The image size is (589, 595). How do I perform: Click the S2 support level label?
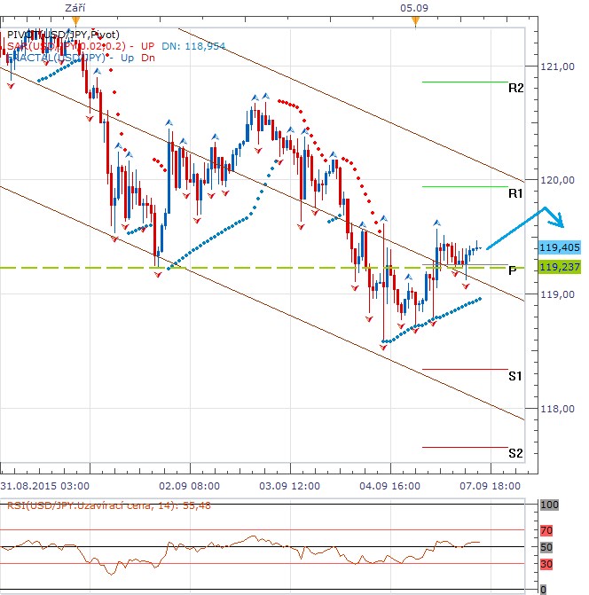click(x=515, y=453)
